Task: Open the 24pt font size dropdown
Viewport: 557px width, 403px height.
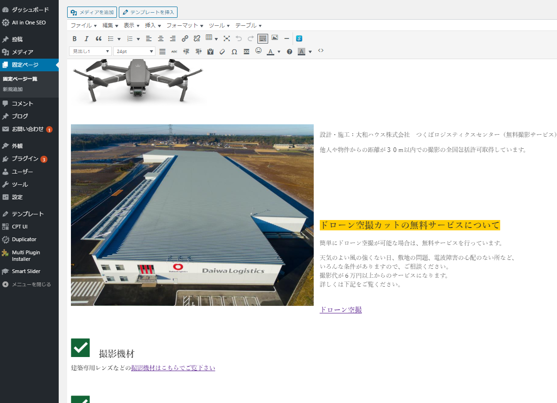Action: pos(134,52)
